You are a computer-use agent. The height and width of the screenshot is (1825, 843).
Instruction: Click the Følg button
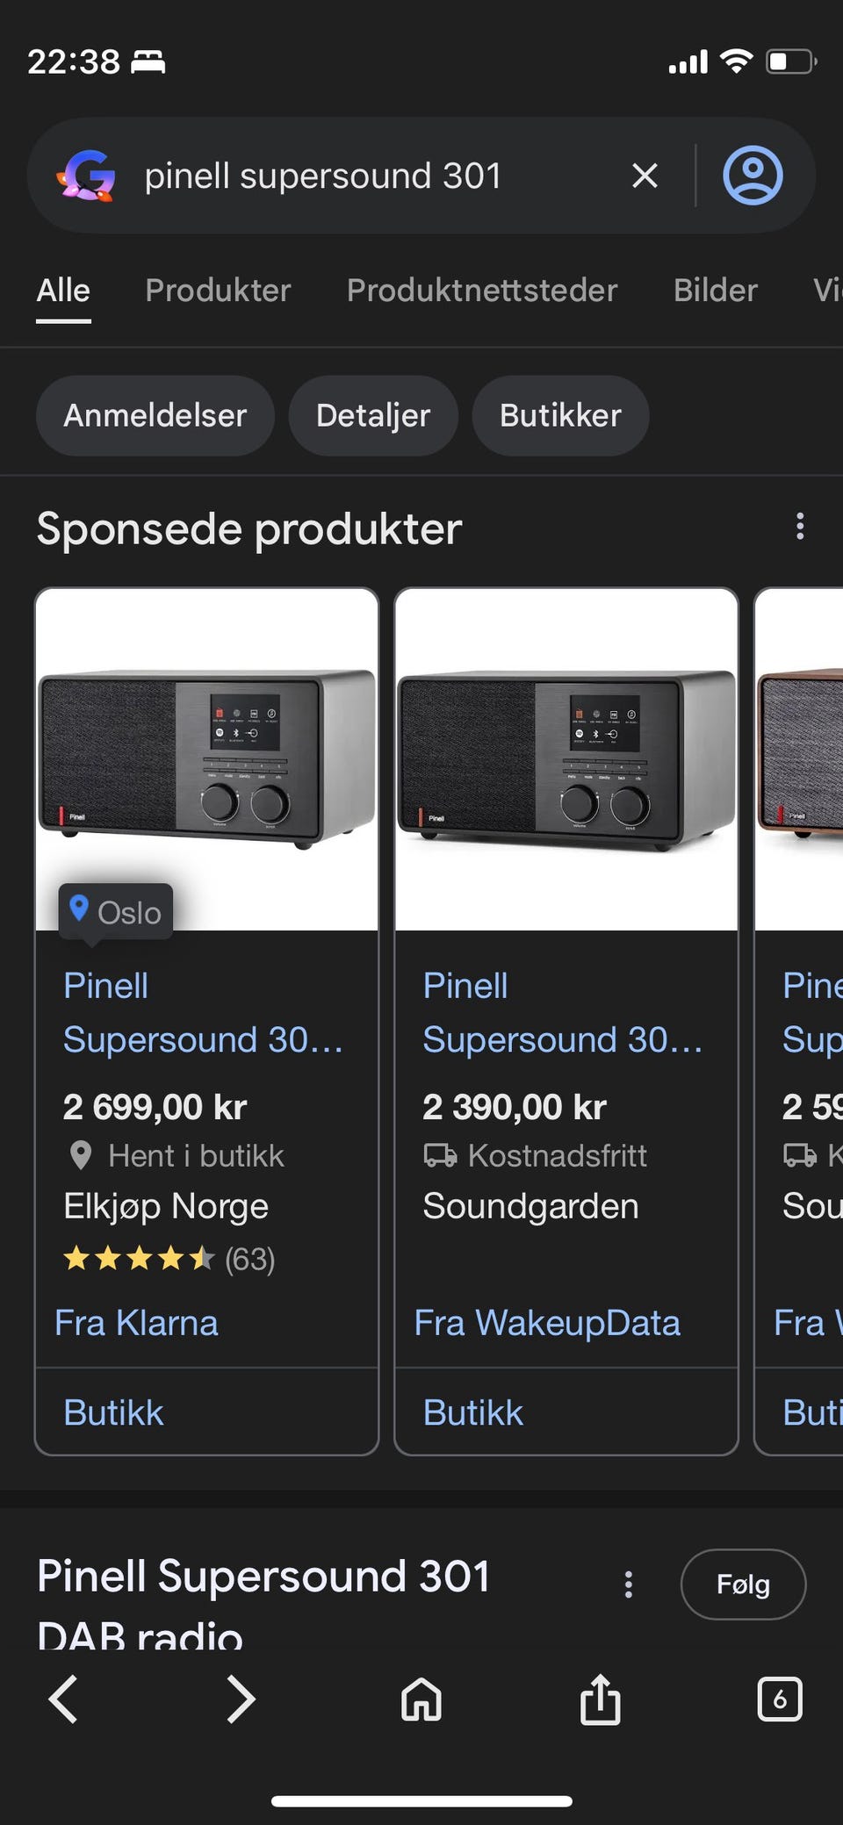[743, 1584]
